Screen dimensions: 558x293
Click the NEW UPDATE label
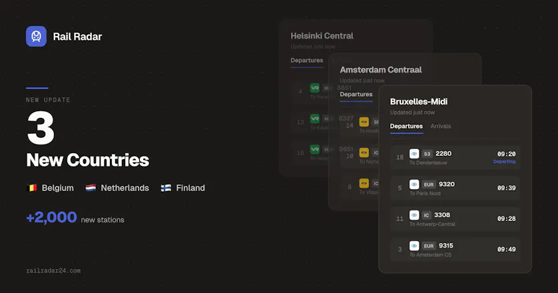[48, 100]
